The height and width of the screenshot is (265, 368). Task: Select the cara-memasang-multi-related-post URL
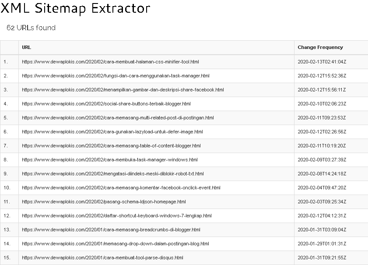tap(118, 118)
